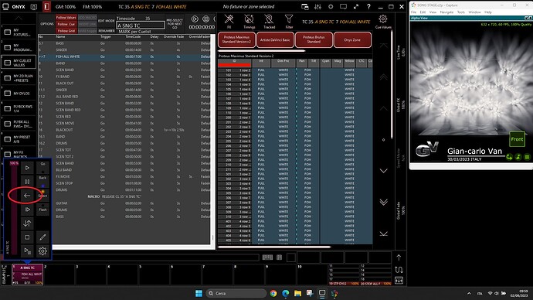
Task: Click the Pause icon in playback popup
Action: pyautogui.click(x=27, y=182)
